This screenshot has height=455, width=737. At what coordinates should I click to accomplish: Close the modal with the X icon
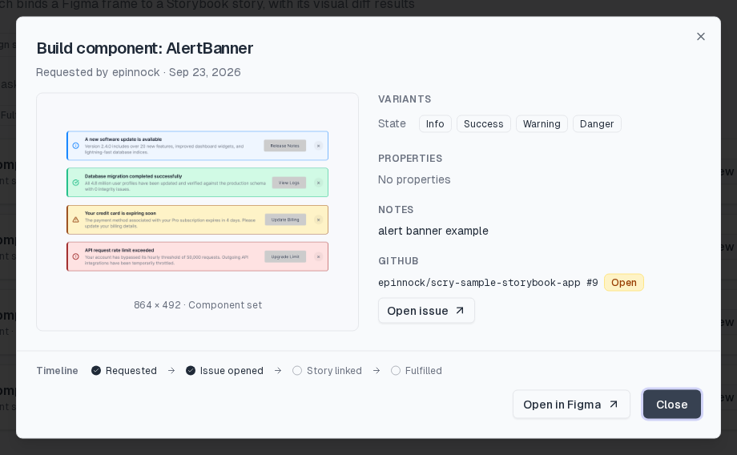tap(700, 37)
